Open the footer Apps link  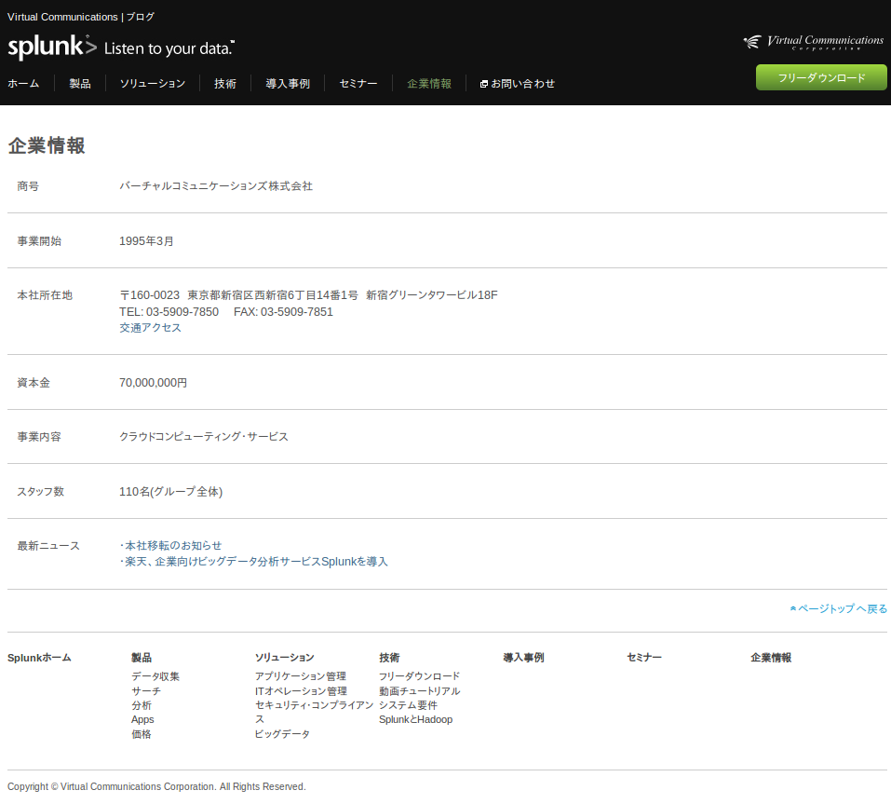tap(142, 719)
